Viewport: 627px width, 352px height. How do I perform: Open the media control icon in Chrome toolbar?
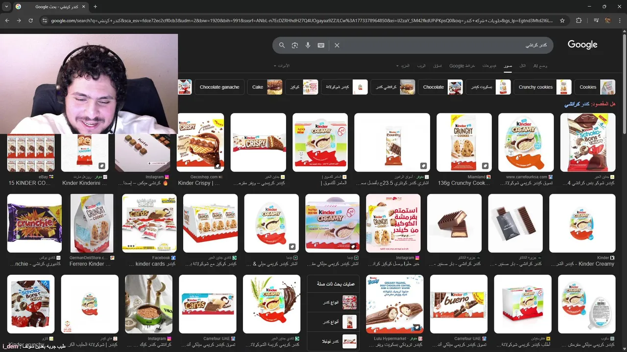pyautogui.click(x=596, y=21)
